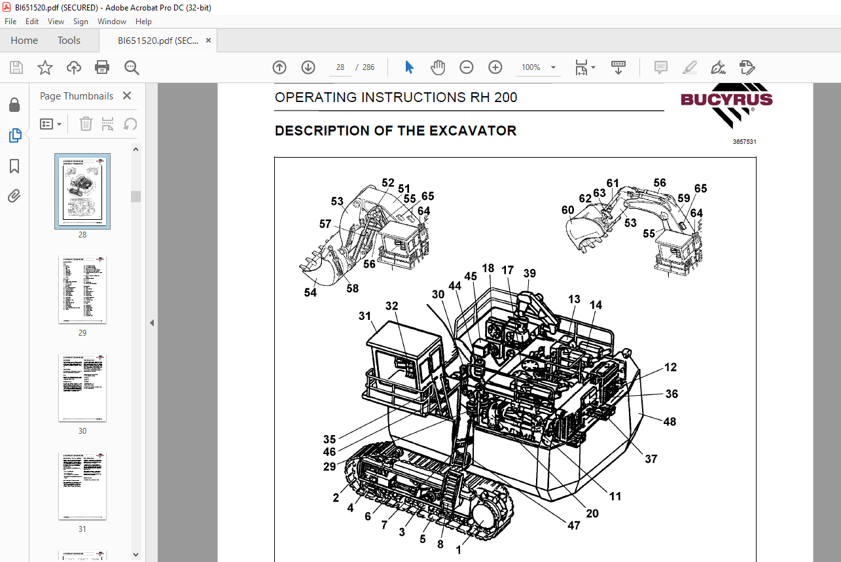Screen dimensions: 841x562
Task: Click the Print file icon
Action: 102,67
